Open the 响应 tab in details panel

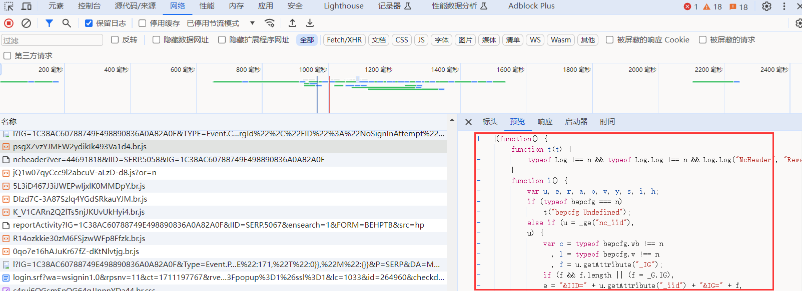545,122
